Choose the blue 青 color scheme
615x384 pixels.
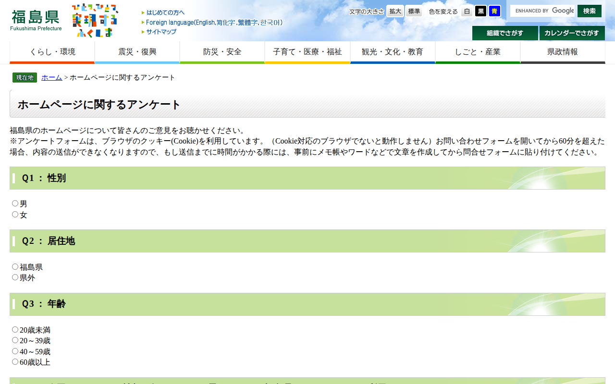(x=494, y=11)
